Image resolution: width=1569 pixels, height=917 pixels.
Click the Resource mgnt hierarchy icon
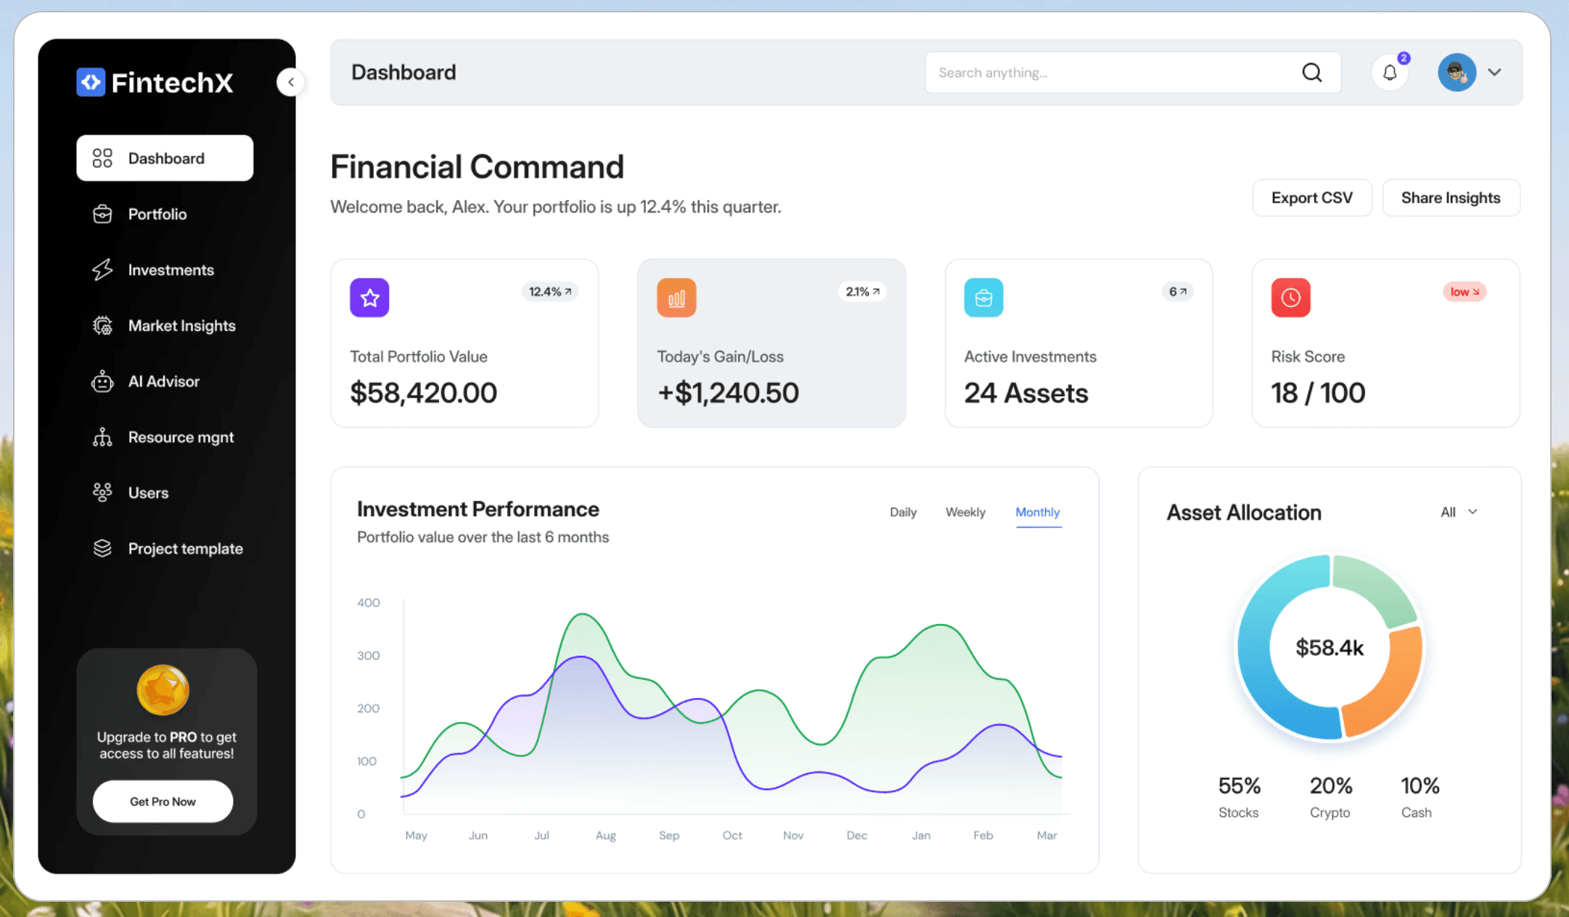[102, 437]
